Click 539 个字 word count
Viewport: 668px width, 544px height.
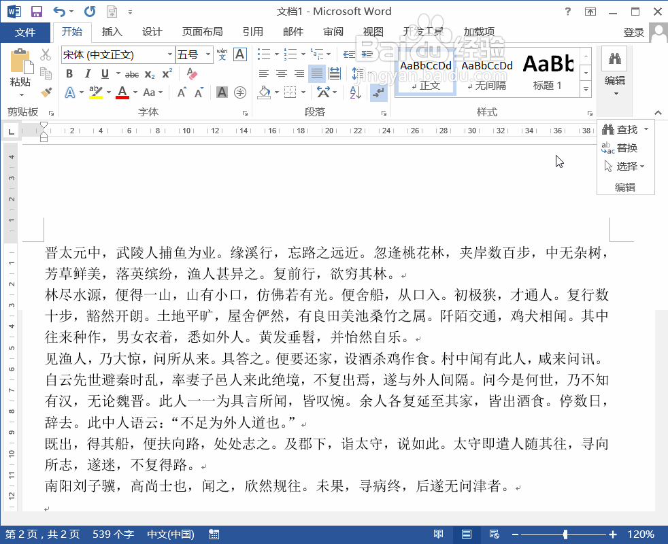click(x=114, y=534)
